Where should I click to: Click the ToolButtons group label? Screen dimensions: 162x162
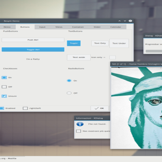pyautogui.click(x=75, y=31)
